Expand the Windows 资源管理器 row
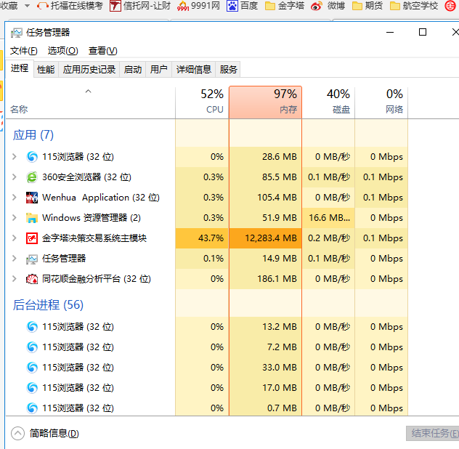 pos(14,218)
